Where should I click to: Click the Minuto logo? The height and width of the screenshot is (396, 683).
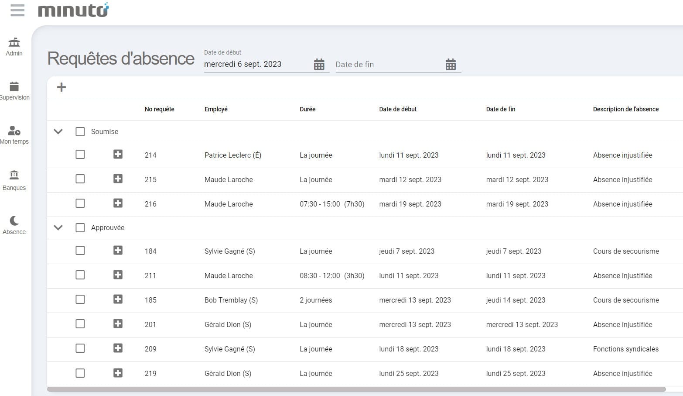(x=73, y=10)
